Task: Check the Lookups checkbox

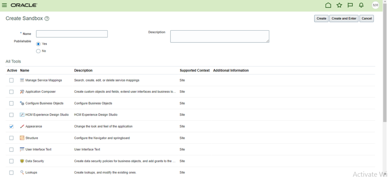Action: (x=11, y=172)
